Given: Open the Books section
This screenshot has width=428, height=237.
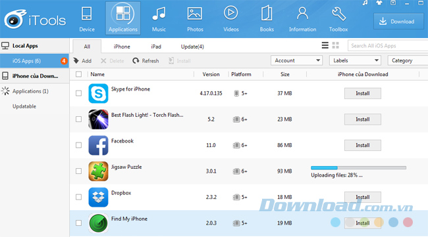Looking at the screenshot, I should [x=267, y=19].
